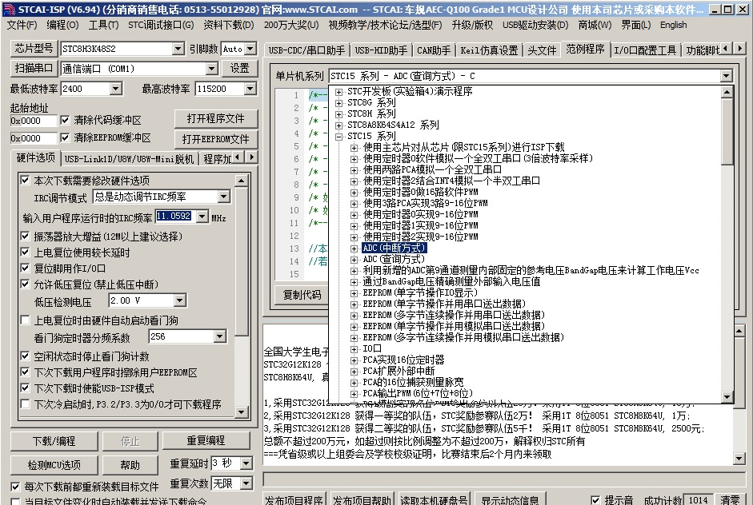753x505 pixels.
Task: Click tree list scroll-up arrow
Action: [x=727, y=92]
